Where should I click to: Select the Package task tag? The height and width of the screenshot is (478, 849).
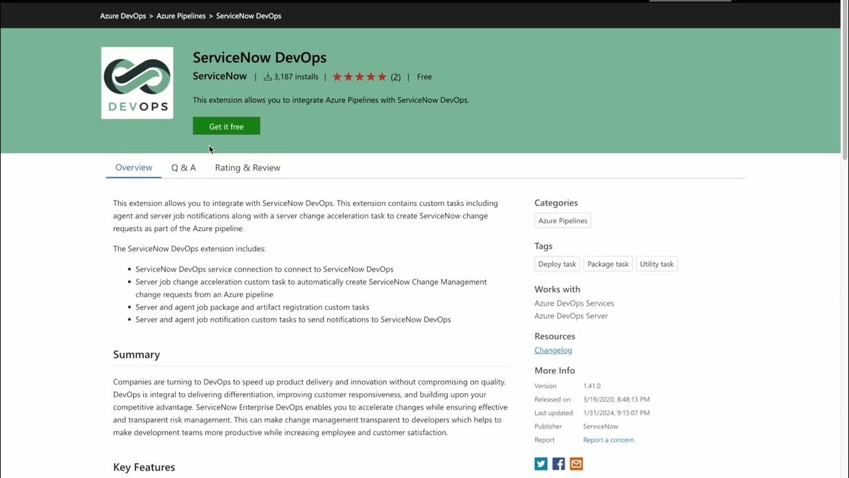click(608, 264)
